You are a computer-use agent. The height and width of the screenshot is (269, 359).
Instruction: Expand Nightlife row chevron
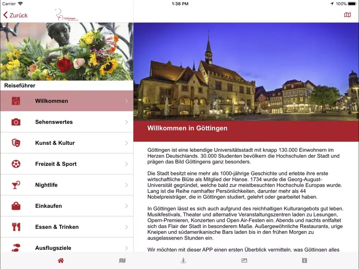[x=127, y=185]
